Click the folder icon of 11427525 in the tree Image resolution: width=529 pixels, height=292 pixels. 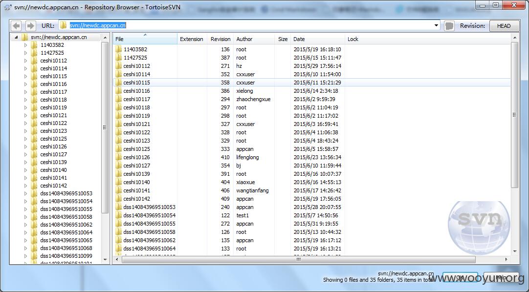34,53
